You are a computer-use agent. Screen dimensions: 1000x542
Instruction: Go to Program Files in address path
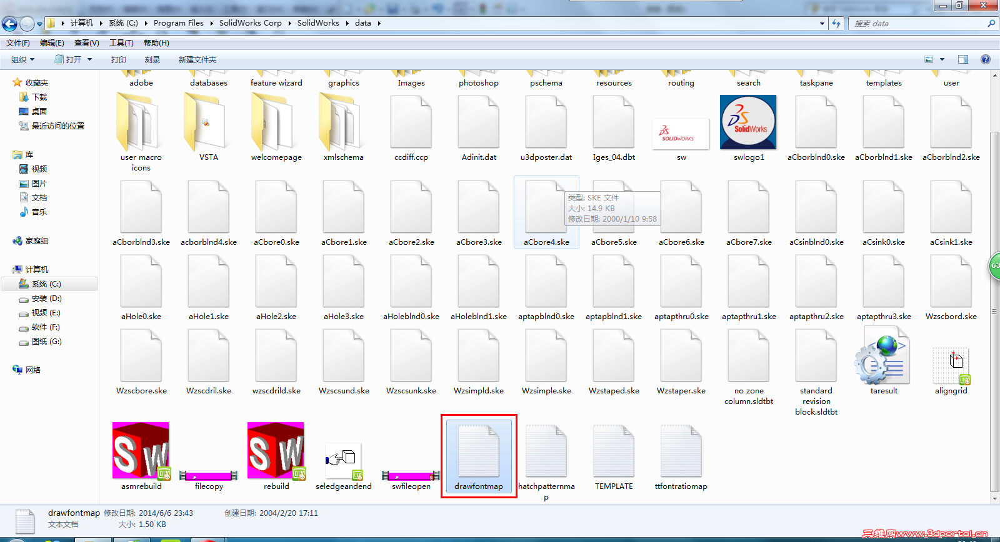tap(179, 23)
